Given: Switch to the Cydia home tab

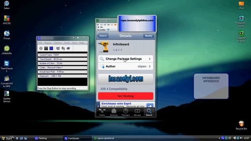Looking at the screenshot, I should tap(102, 112).
